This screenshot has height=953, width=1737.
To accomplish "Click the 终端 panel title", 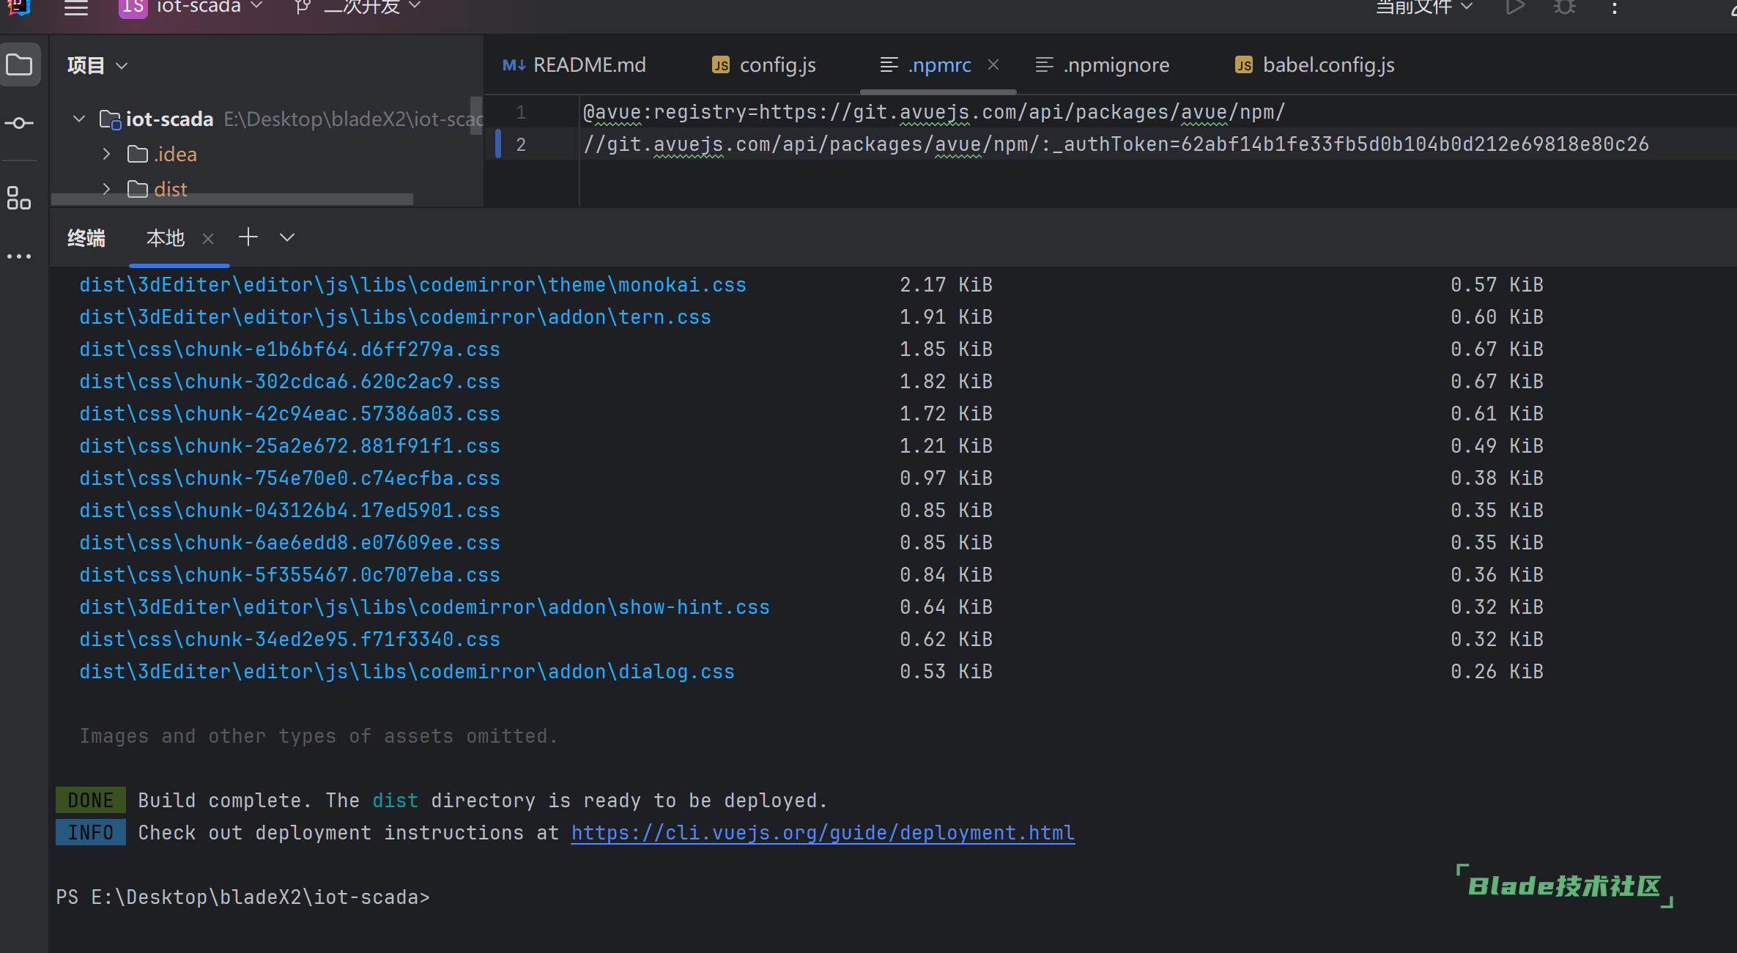I will 86,238.
